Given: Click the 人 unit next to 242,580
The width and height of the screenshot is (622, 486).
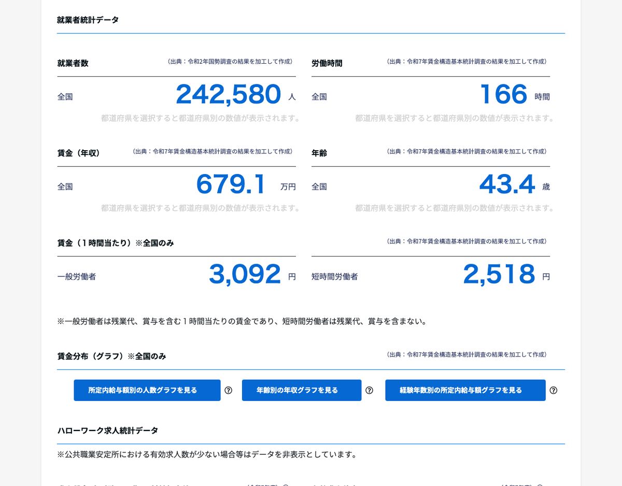Looking at the screenshot, I should tap(292, 97).
